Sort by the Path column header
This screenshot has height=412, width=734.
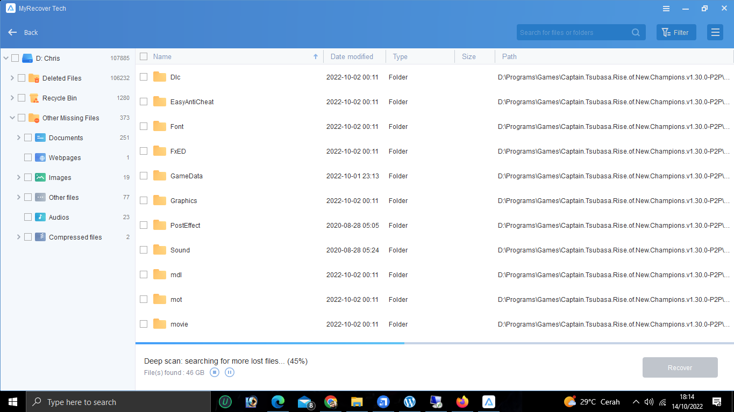coord(509,56)
